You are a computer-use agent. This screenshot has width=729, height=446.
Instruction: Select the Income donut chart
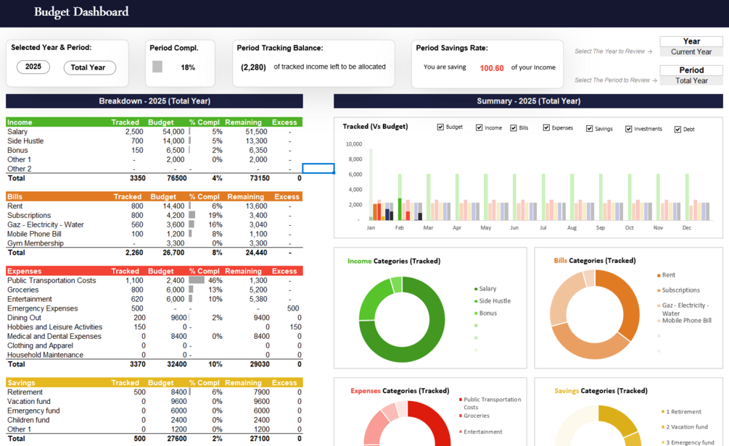pos(402,320)
